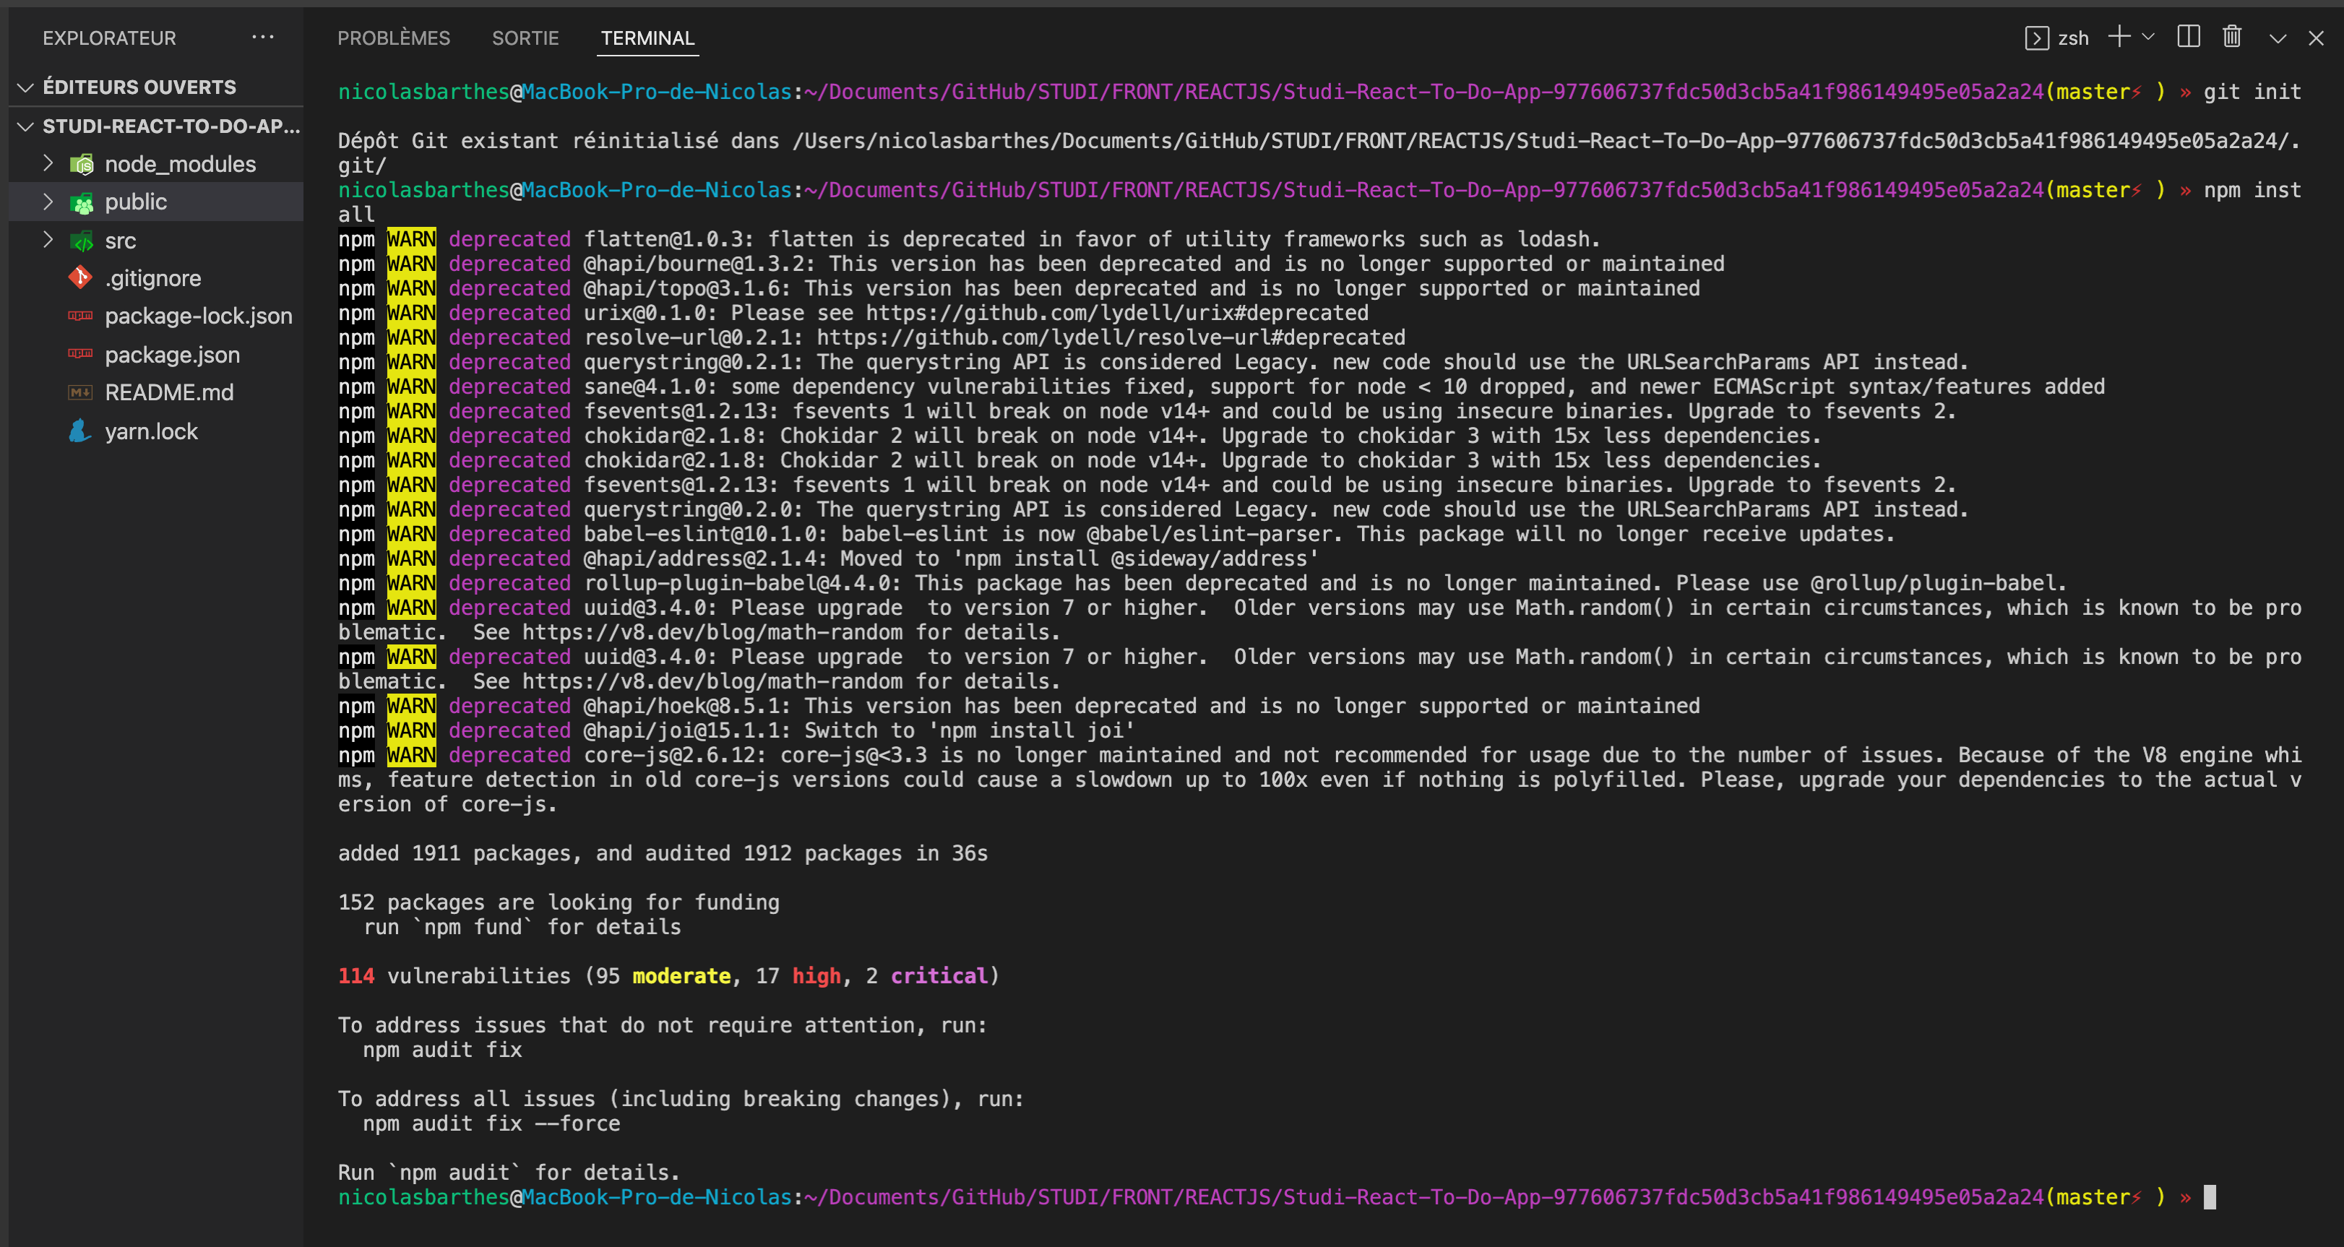Click the yarn icon beside yarn.lock

click(80, 430)
